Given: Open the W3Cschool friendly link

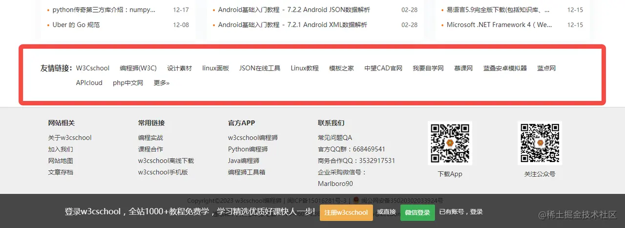Looking at the screenshot, I should pos(93,68).
